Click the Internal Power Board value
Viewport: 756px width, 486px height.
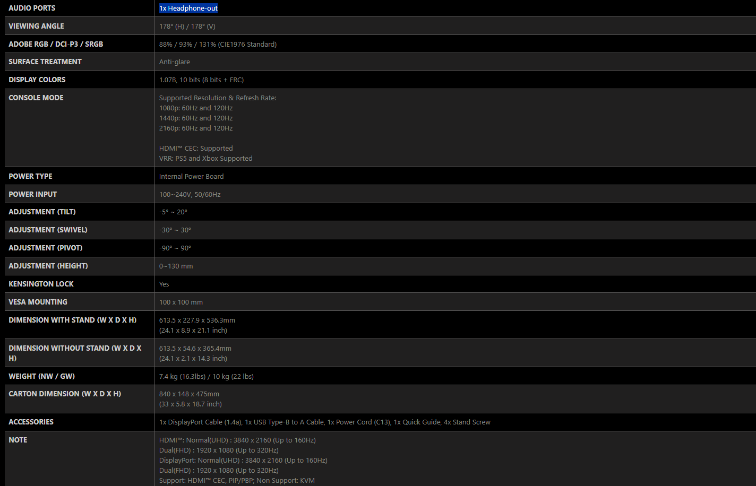(192, 177)
